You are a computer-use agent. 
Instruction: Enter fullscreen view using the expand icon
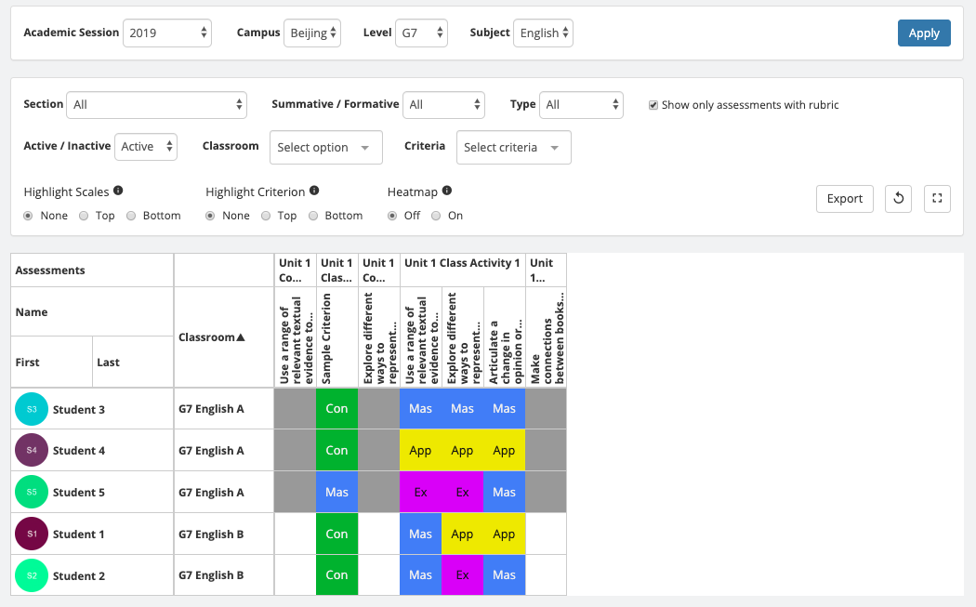point(937,198)
